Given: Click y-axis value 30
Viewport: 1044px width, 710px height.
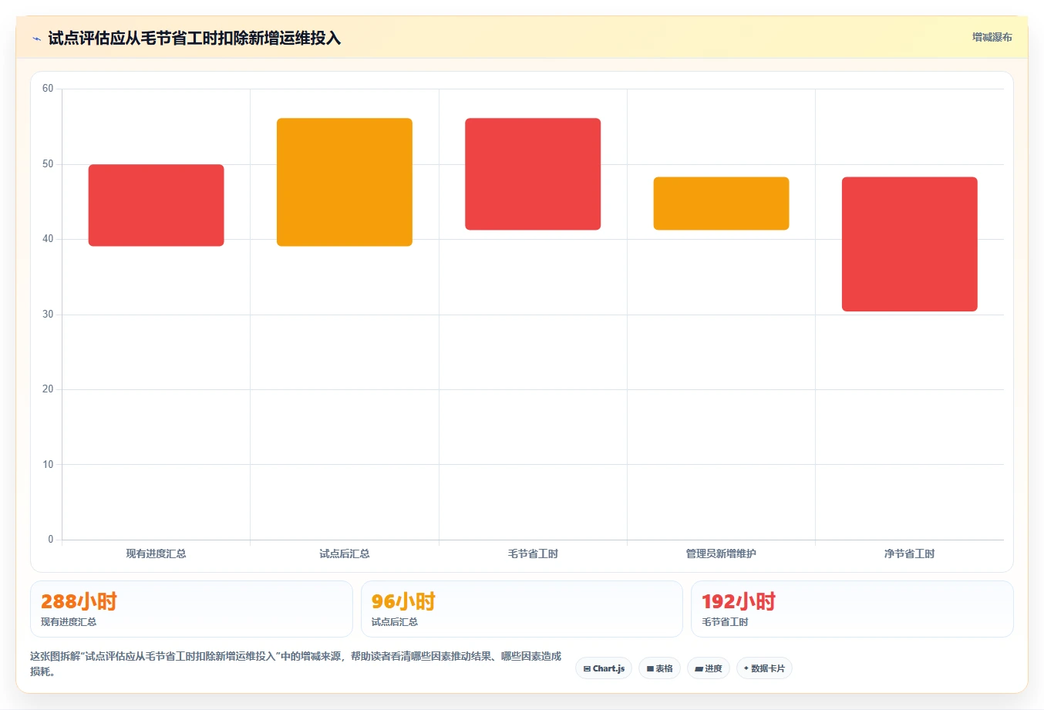Looking at the screenshot, I should 48,315.
